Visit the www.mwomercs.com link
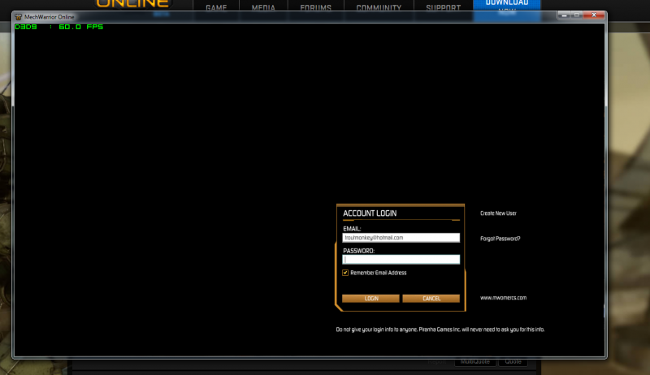 (x=503, y=298)
